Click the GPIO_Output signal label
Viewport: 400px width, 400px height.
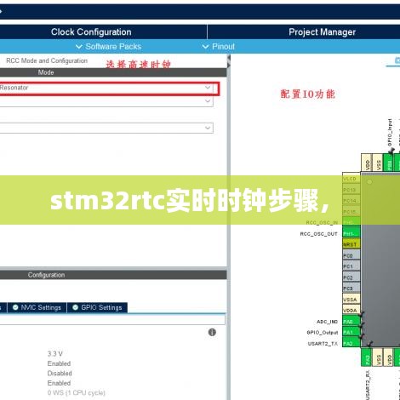point(323,333)
